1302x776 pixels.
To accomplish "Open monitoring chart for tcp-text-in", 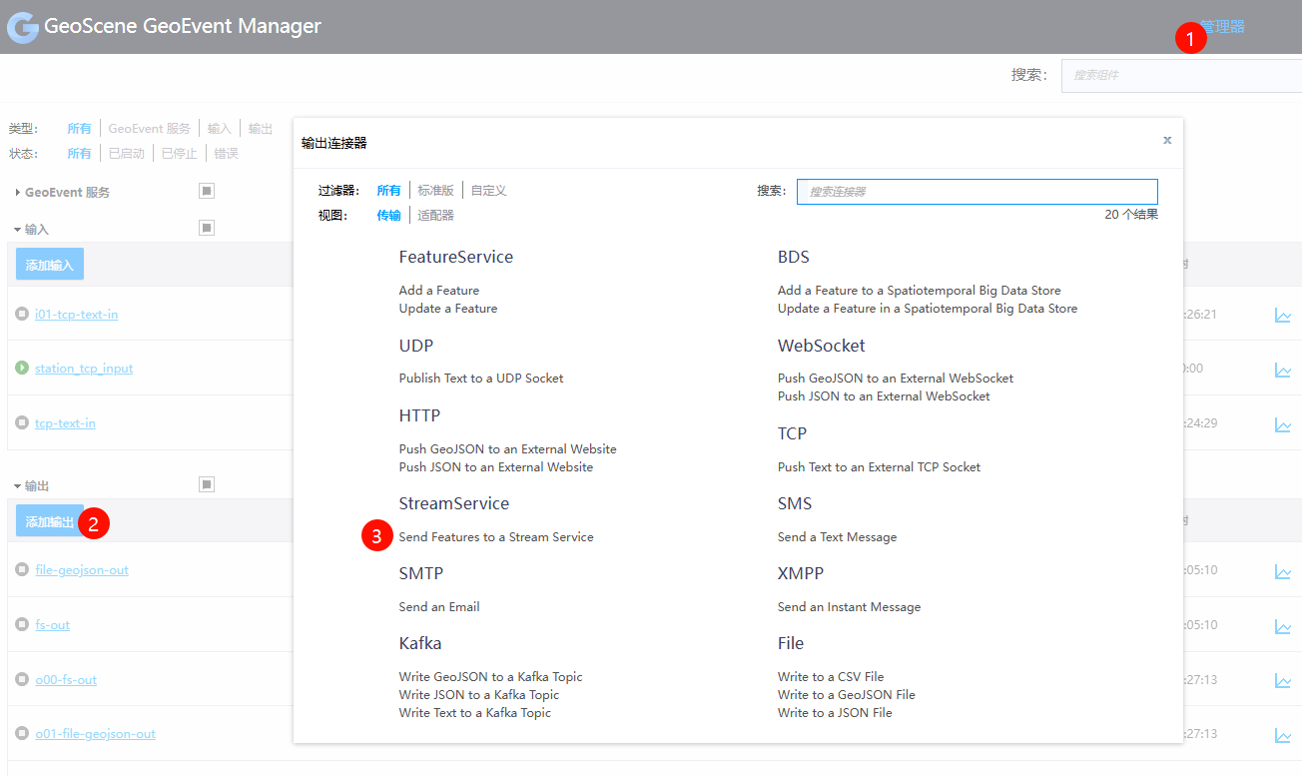I will tap(1283, 424).
